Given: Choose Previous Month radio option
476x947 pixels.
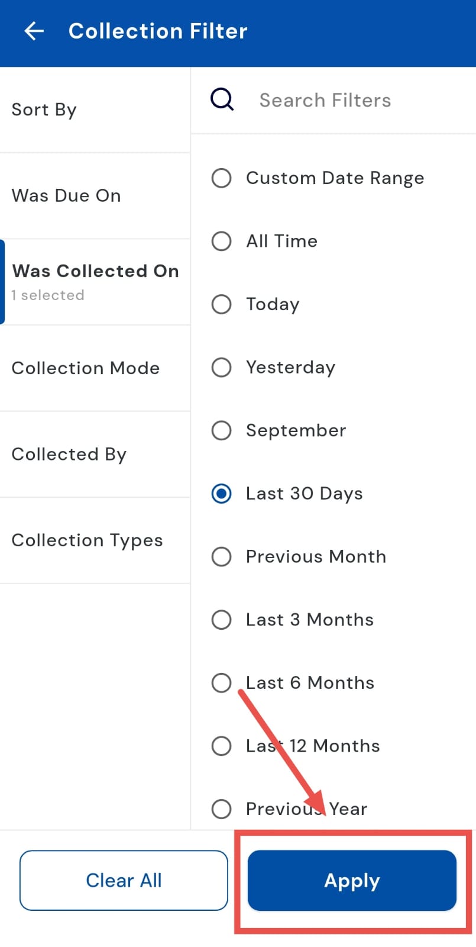Looking at the screenshot, I should [222, 556].
